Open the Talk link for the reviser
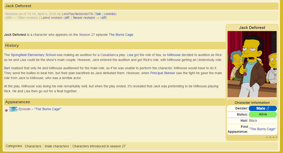The height and width of the screenshot is (153, 283). coord(98,14)
